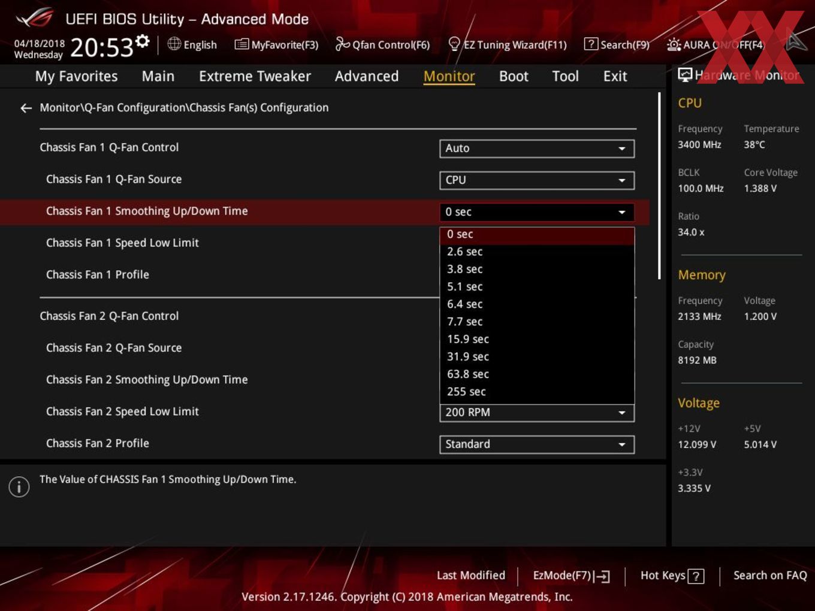The width and height of the screenshot is (815, 611).
Task: Click the info icon near help text
Action: (19, 486)
